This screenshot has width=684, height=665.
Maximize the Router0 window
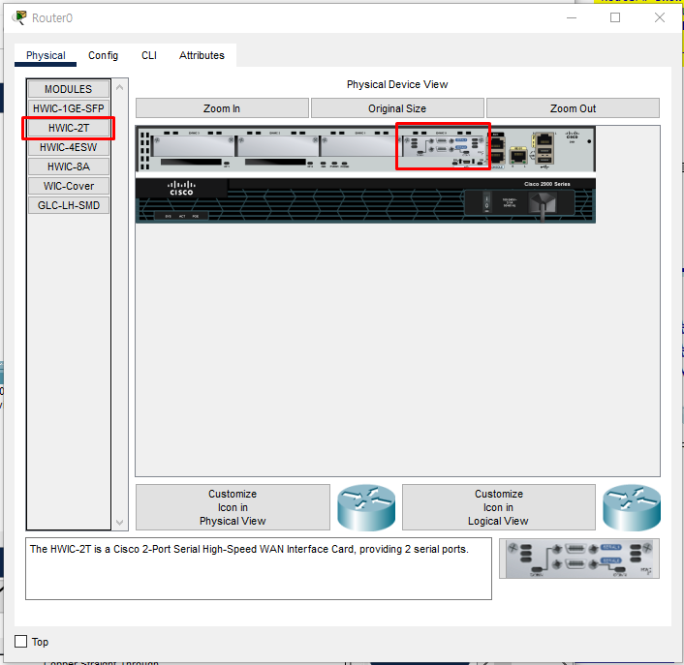point(615,17)
